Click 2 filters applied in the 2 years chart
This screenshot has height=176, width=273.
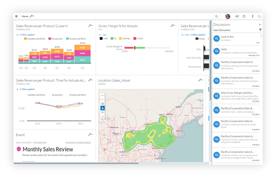27,35
